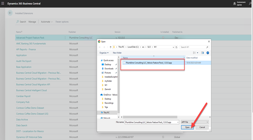Refresh the folder in the dialog
Viewport: 253px width, 140px height.
click(176, 47)
